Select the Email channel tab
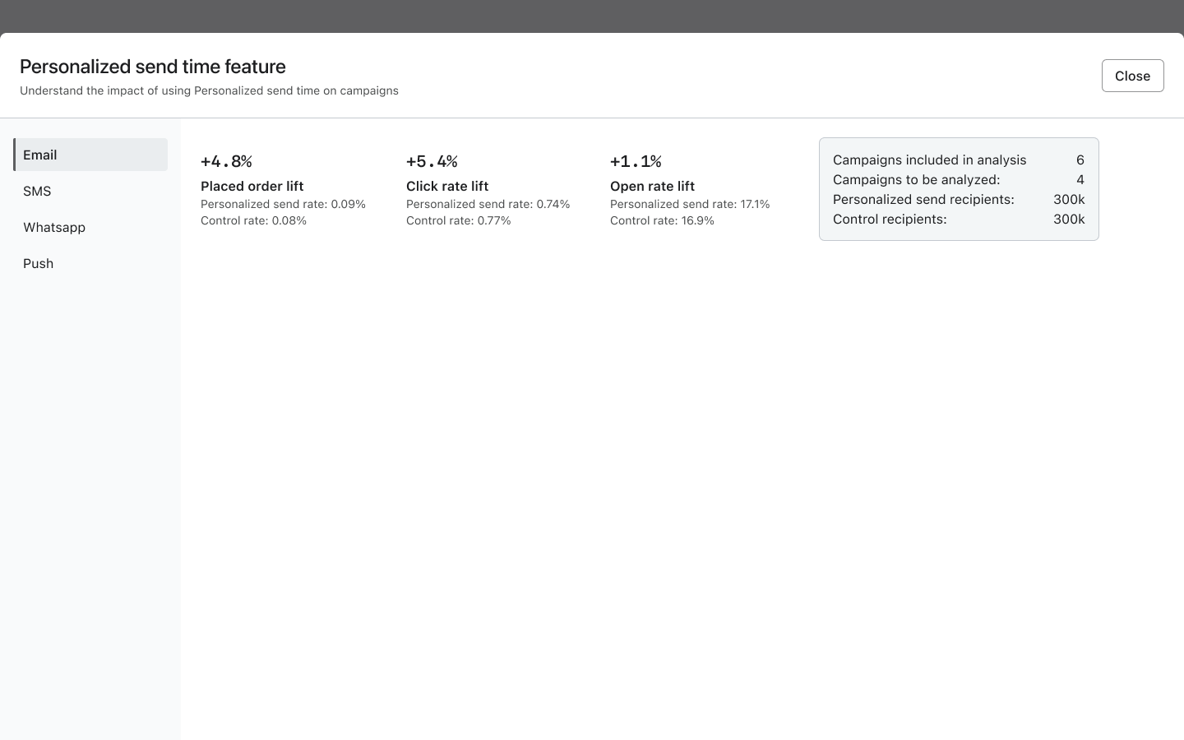The width and height of the screenshot is (1184, 740). coord(90,155)
